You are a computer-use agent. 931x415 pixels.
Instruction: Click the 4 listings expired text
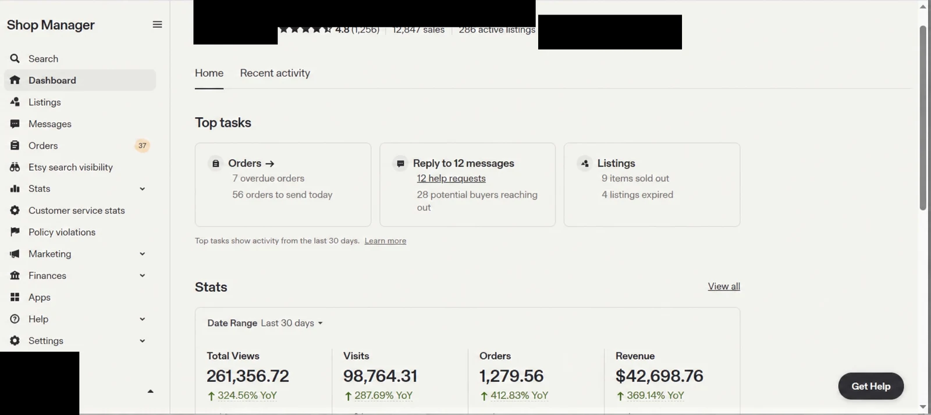[637, 195]
